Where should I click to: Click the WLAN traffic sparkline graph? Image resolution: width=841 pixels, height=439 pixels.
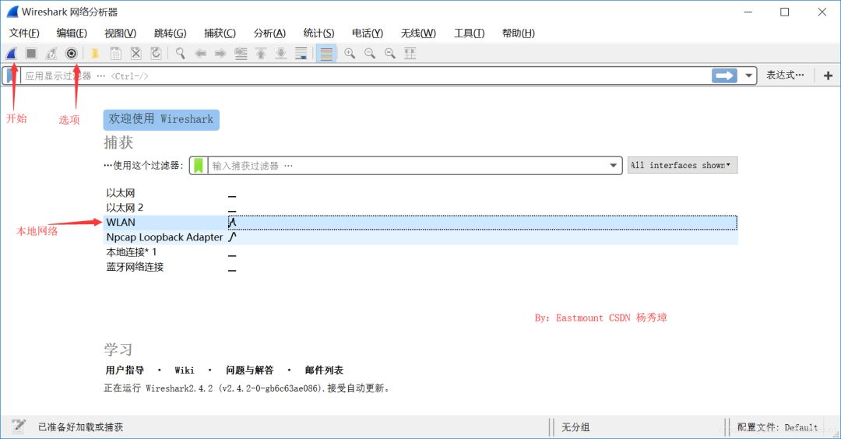[232, 222]
